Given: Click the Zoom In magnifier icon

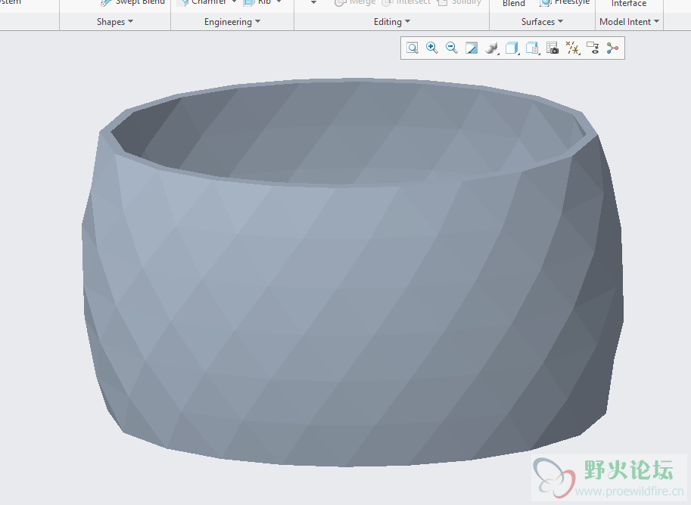Looking at the screenshot, I should (x=432, y=48).
